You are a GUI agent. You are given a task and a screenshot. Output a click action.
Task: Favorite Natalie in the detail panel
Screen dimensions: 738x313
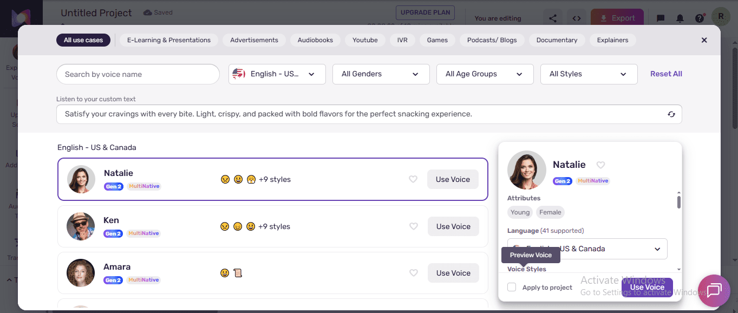600,165
